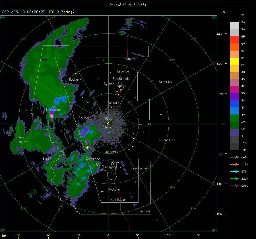The height and width of the screenshot is (239, 256).
Task: Click the Sundre label
Action: (86, 118)
